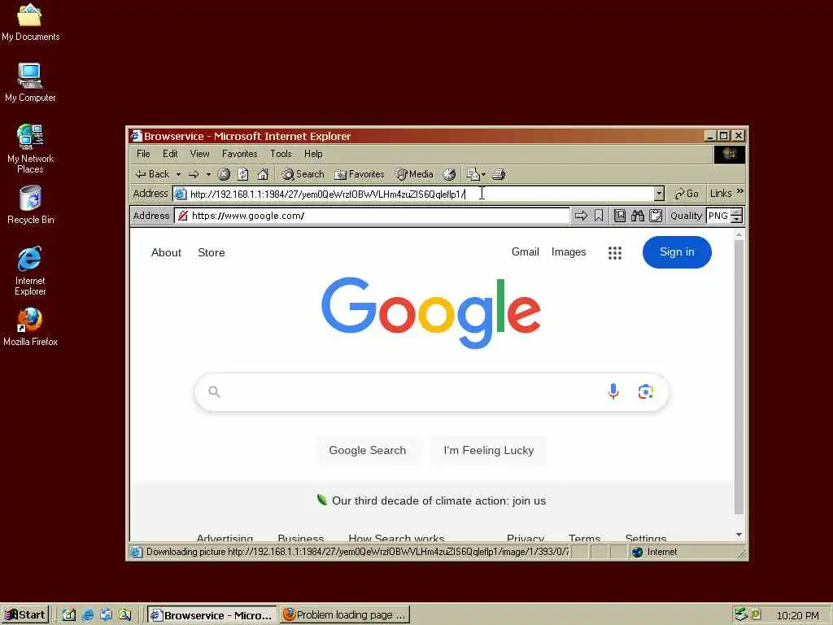
Task: Open the climate action join us link
Action: tap(438, 501)
